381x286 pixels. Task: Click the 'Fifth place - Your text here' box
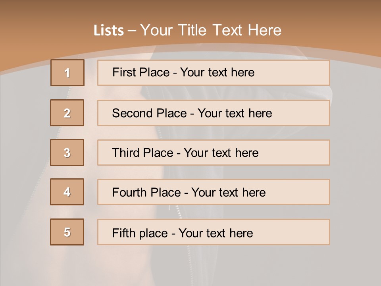tap(214, 232)
